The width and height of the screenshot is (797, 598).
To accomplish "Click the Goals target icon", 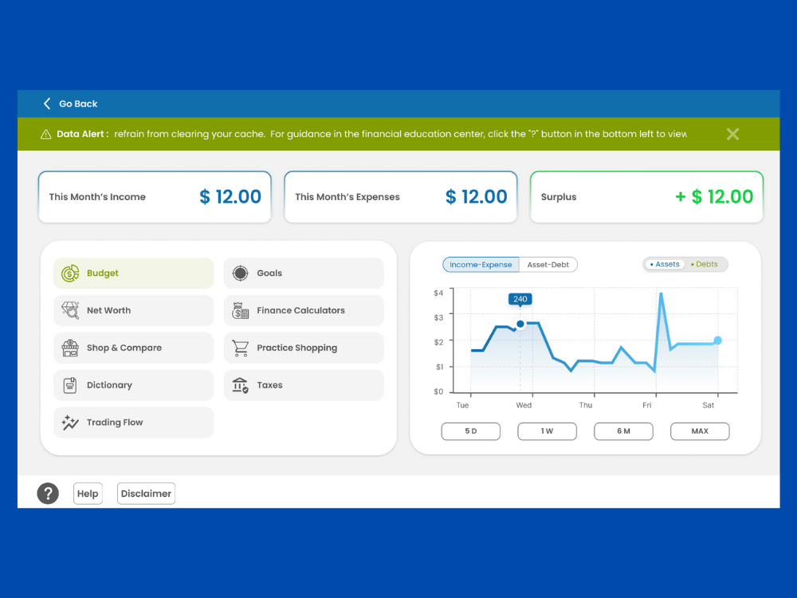I will click(x=240, y=273).
